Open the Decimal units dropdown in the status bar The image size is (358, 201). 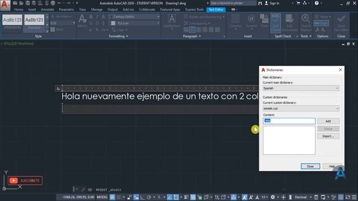[x=303, y=197]
